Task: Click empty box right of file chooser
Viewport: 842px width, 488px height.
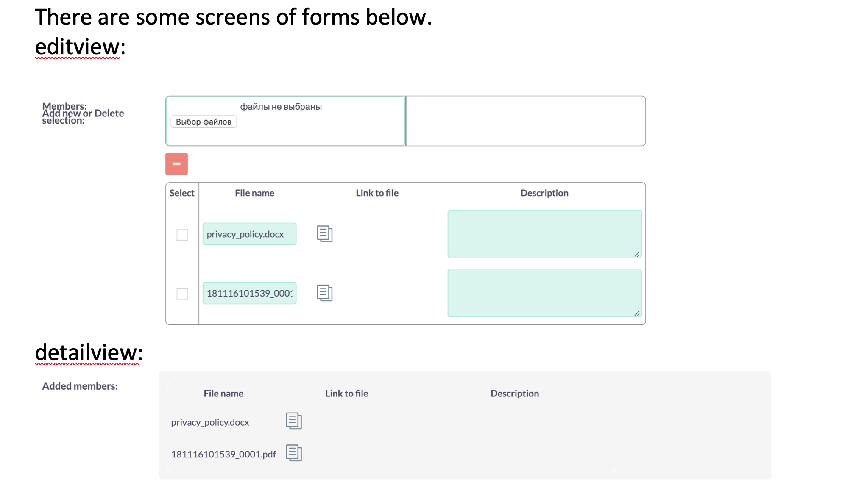Action: [x=525, y=121]
